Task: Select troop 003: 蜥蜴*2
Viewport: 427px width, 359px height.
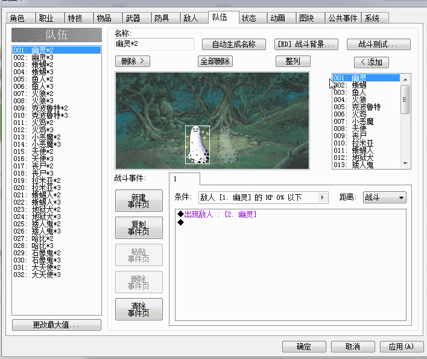Action: pos(56,65)
